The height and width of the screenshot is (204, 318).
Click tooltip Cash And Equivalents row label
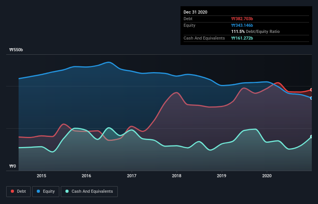[204, 38]
